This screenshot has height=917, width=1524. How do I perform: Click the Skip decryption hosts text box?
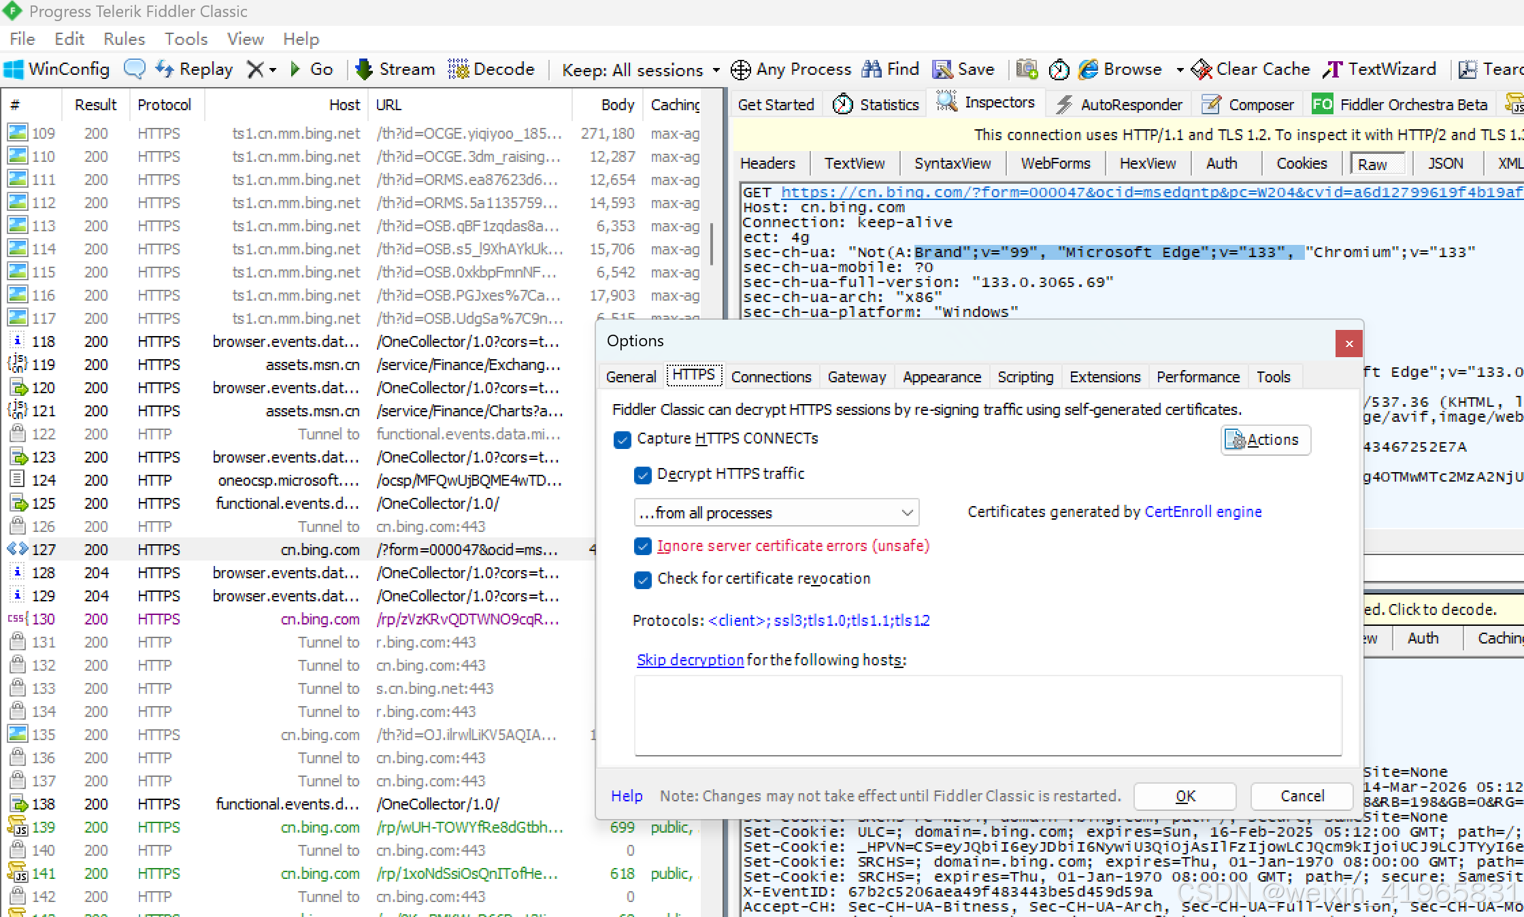tap(988, 716)
